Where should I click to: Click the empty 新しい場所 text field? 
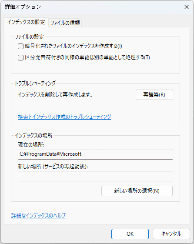point(95,177)
